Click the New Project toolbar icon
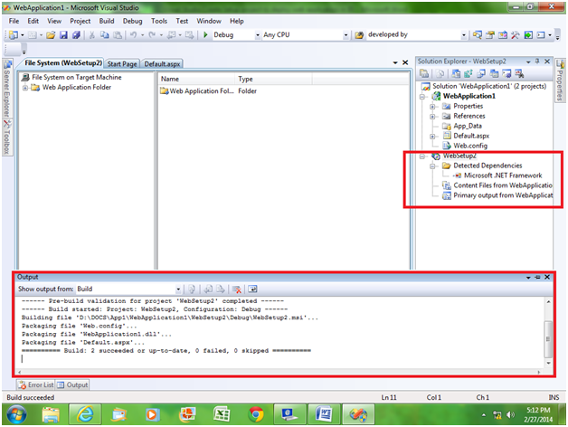This screenshot has height=427, width=568. click(14, 34)
